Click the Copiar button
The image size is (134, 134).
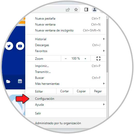pos(81,91)
